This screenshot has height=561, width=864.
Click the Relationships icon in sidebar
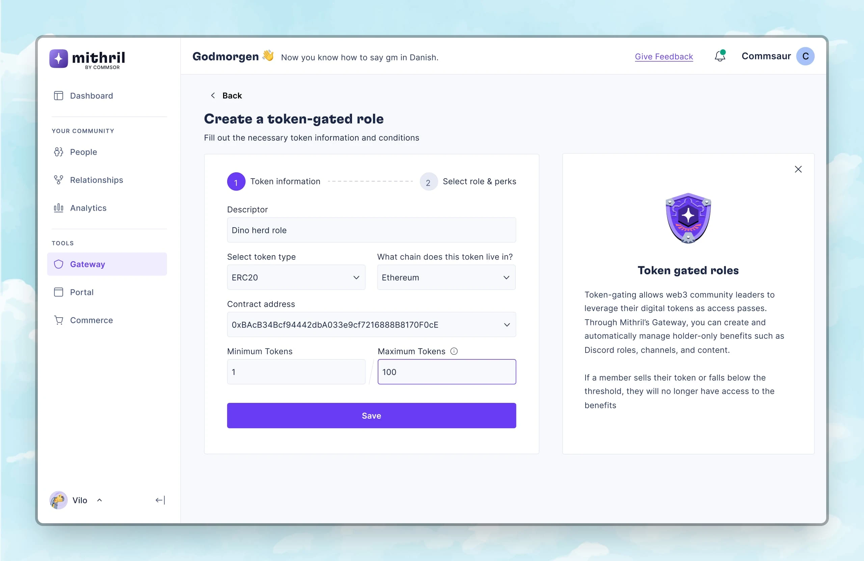(x=59, y=180)
